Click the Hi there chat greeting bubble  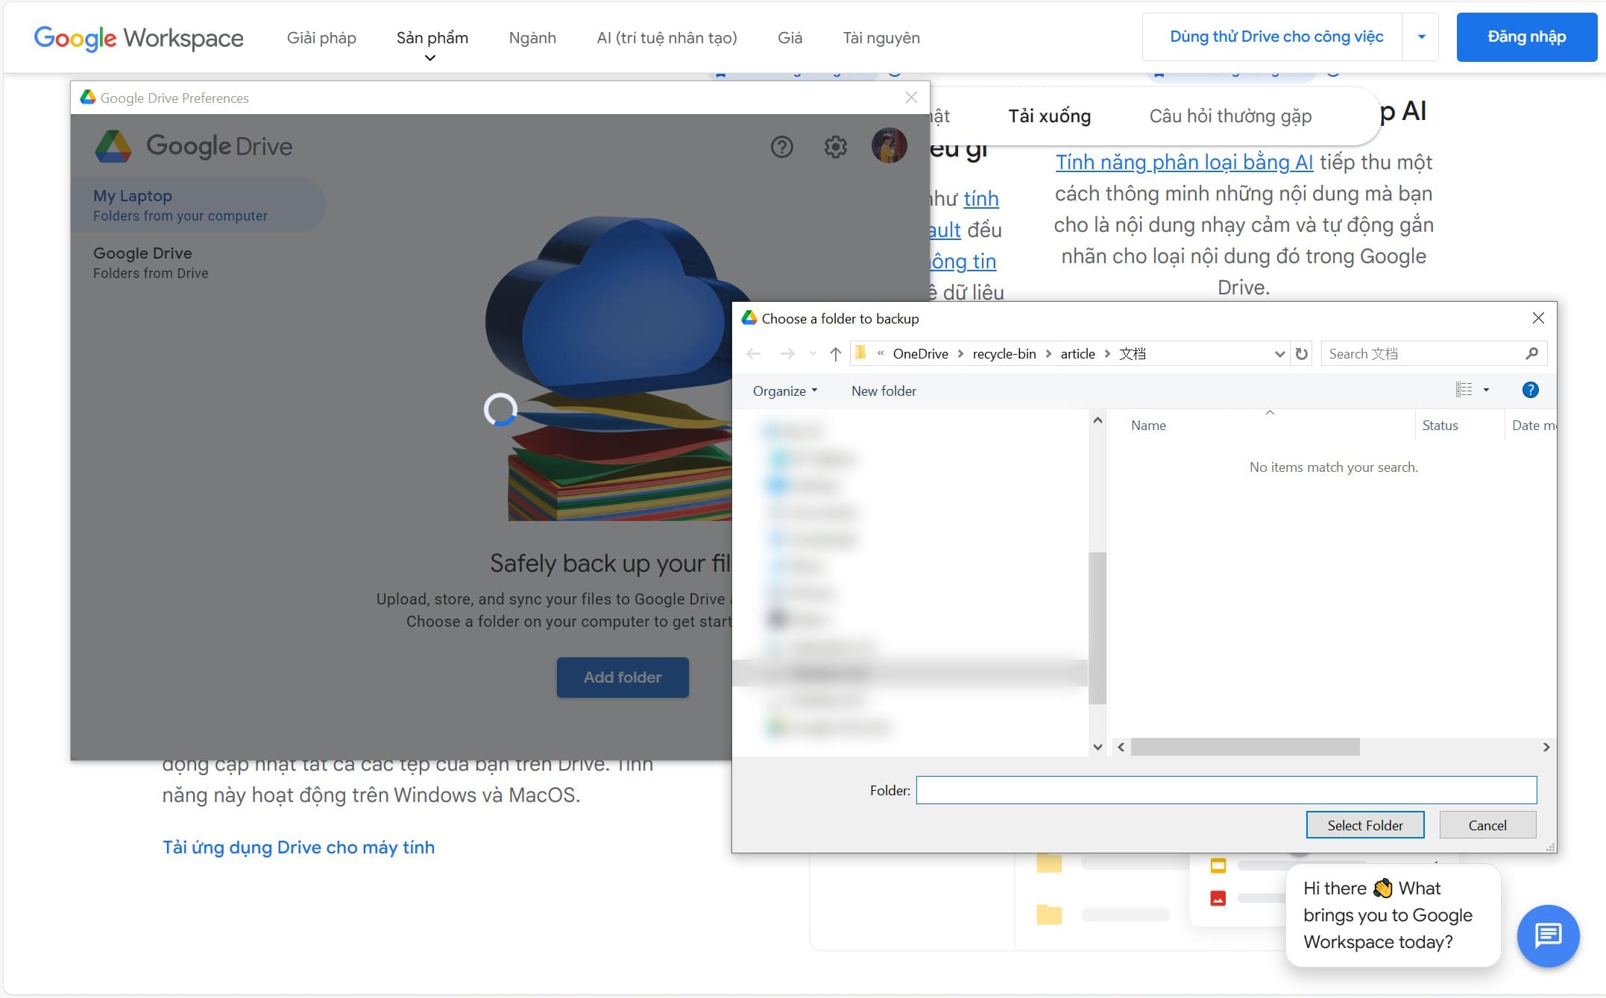click(x=1393, y=915)
